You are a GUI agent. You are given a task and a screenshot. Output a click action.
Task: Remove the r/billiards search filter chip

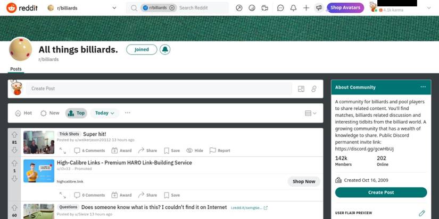tap(172, 8)
